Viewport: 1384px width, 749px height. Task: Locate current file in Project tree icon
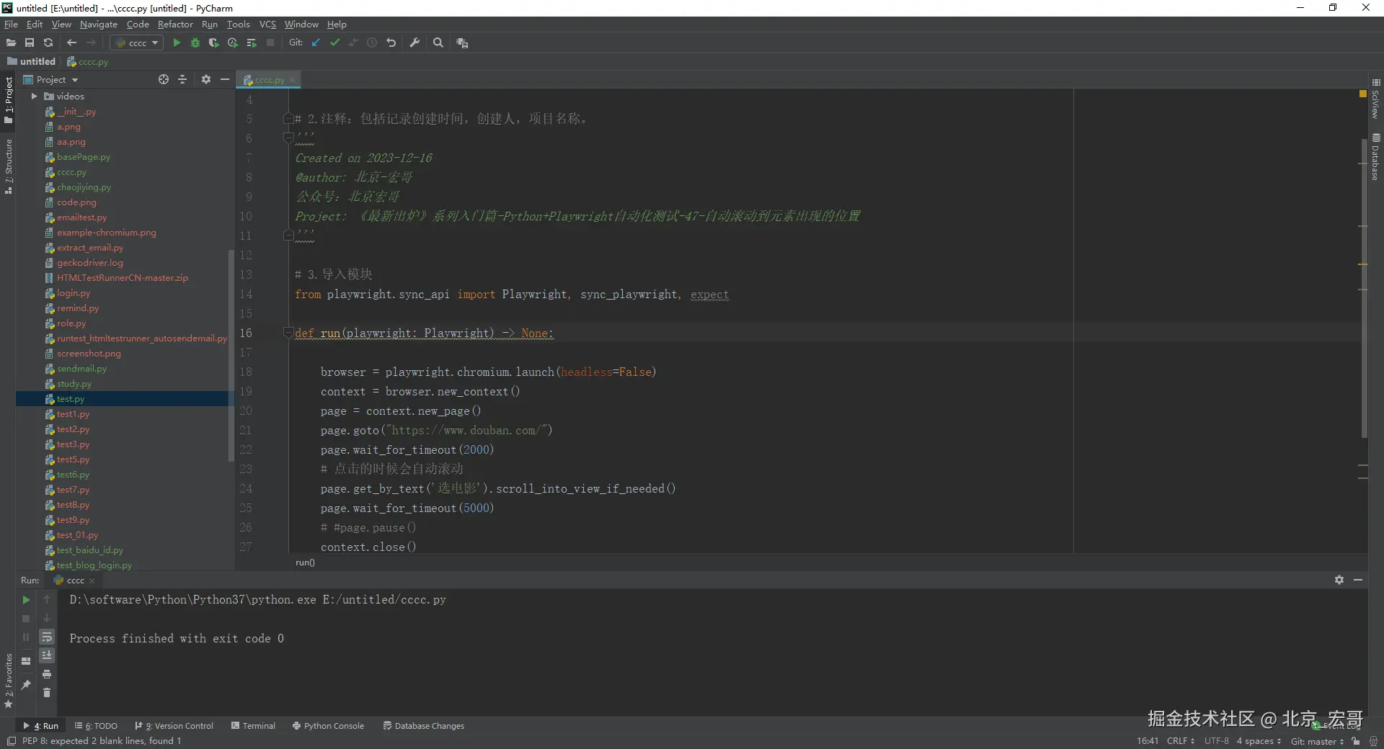[164, 80]
